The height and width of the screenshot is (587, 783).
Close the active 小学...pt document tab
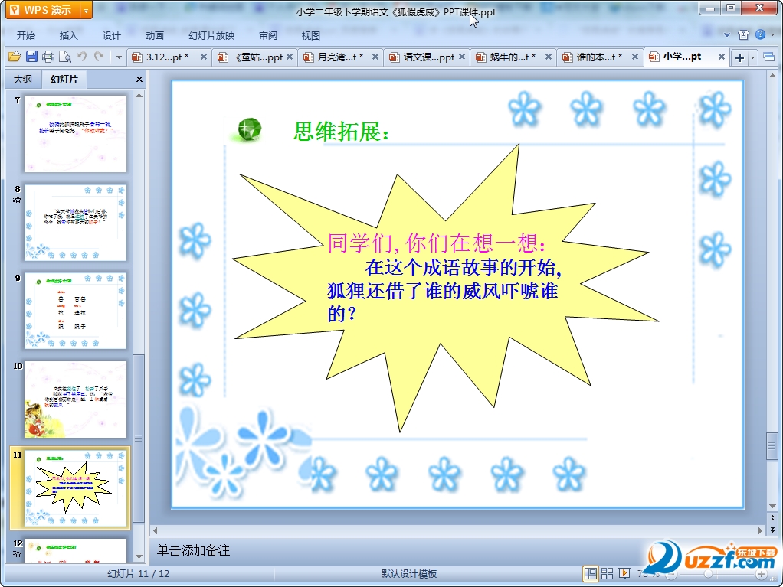722,57
